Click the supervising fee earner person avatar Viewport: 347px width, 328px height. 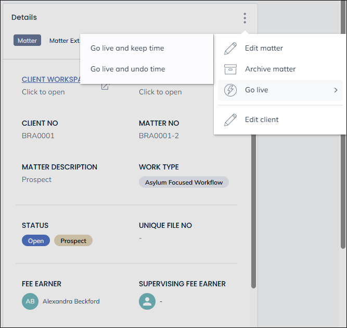(x=147, y=301)
